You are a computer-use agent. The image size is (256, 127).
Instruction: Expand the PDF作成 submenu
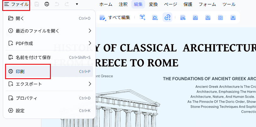pos(49,43)
